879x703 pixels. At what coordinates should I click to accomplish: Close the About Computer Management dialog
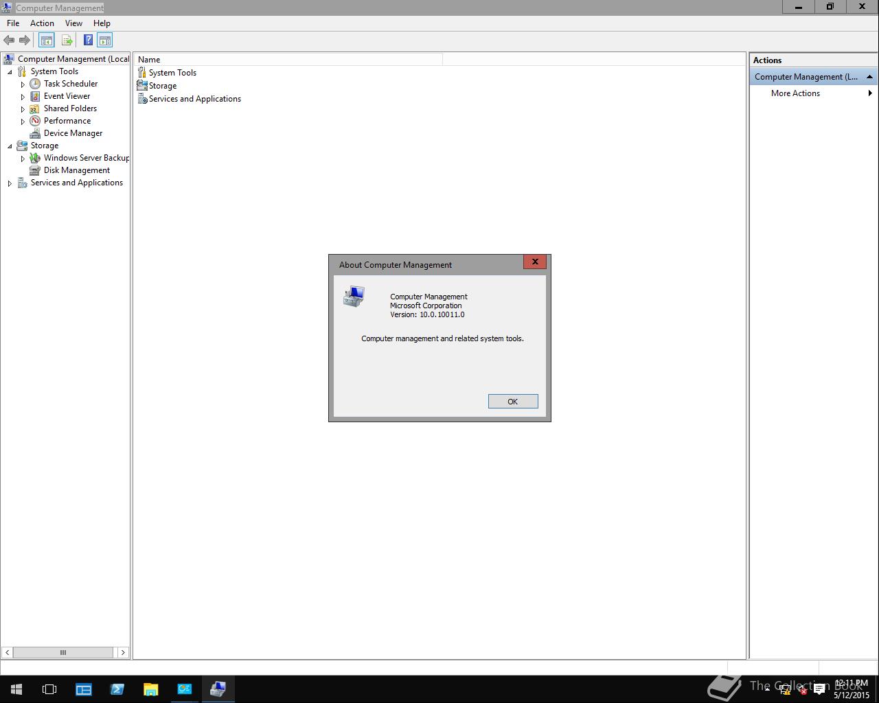(535, 262)
